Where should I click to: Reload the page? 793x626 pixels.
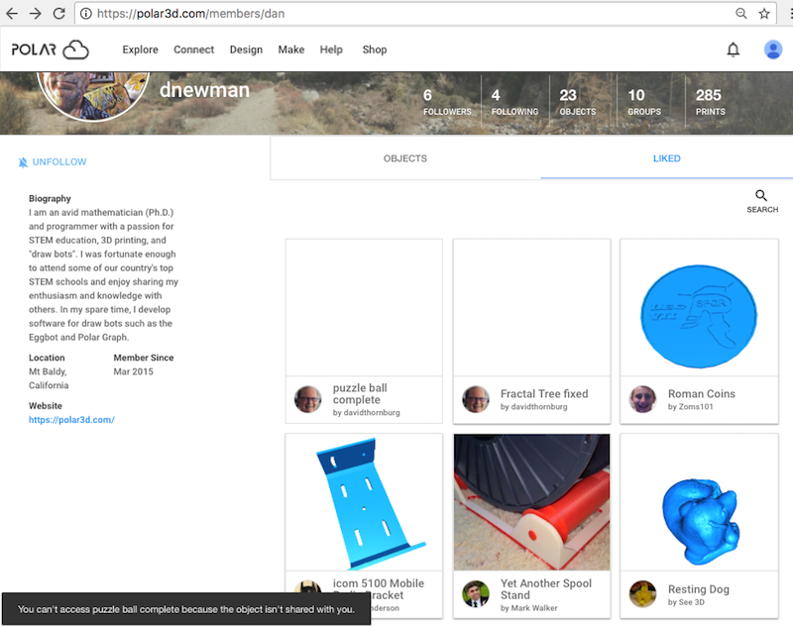pos(59,14)
